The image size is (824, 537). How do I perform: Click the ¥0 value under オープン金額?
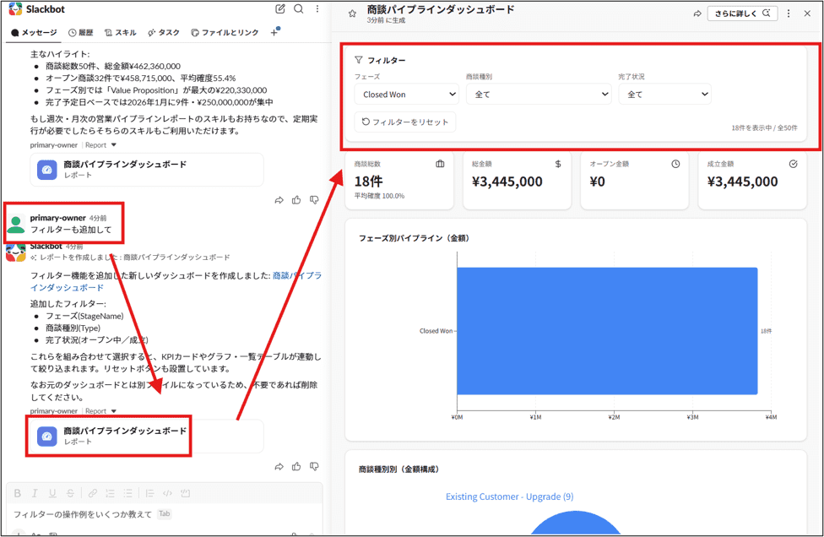[x=597, y=182]
